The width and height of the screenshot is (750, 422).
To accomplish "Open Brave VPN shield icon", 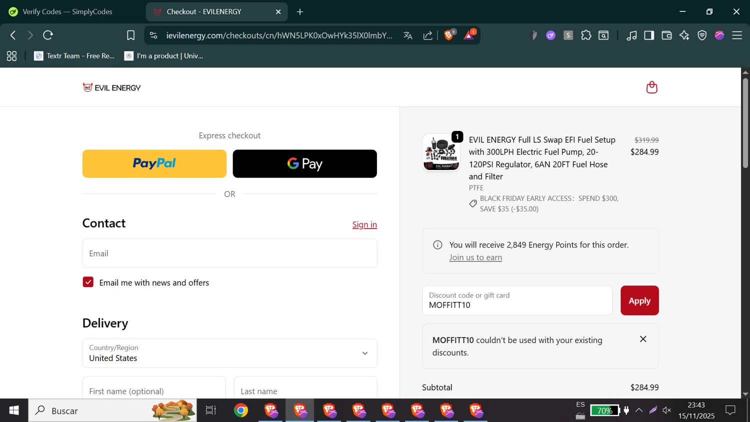I will 702,35.
